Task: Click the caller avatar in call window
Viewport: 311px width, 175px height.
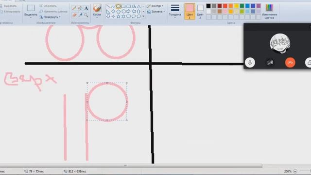Action: pyautogui.click(x=280, y=43)
